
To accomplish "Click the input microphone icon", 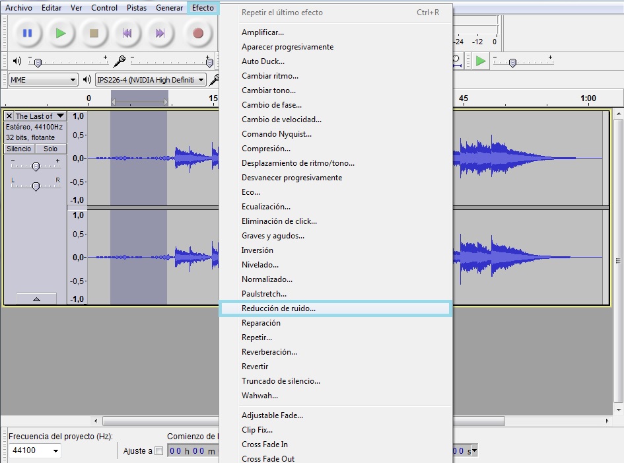I will (119, 61).
